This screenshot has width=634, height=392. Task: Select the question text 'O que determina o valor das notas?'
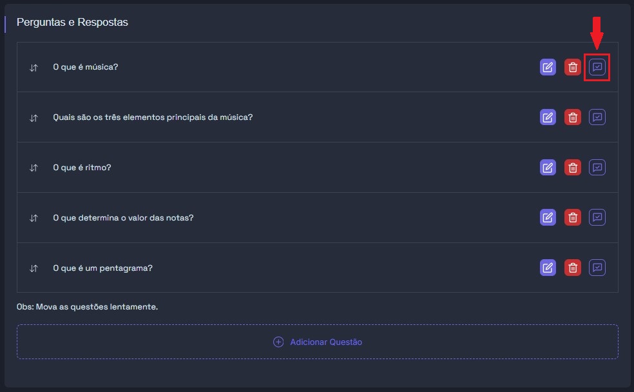123,218
